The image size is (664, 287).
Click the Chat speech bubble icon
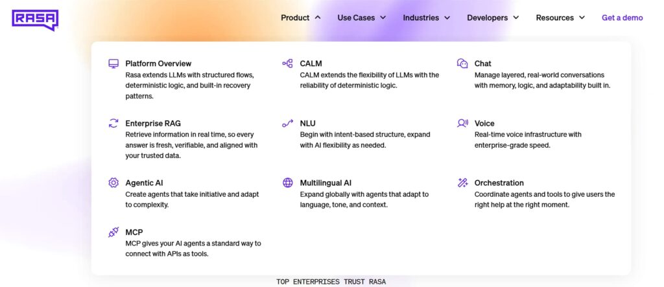462,63
